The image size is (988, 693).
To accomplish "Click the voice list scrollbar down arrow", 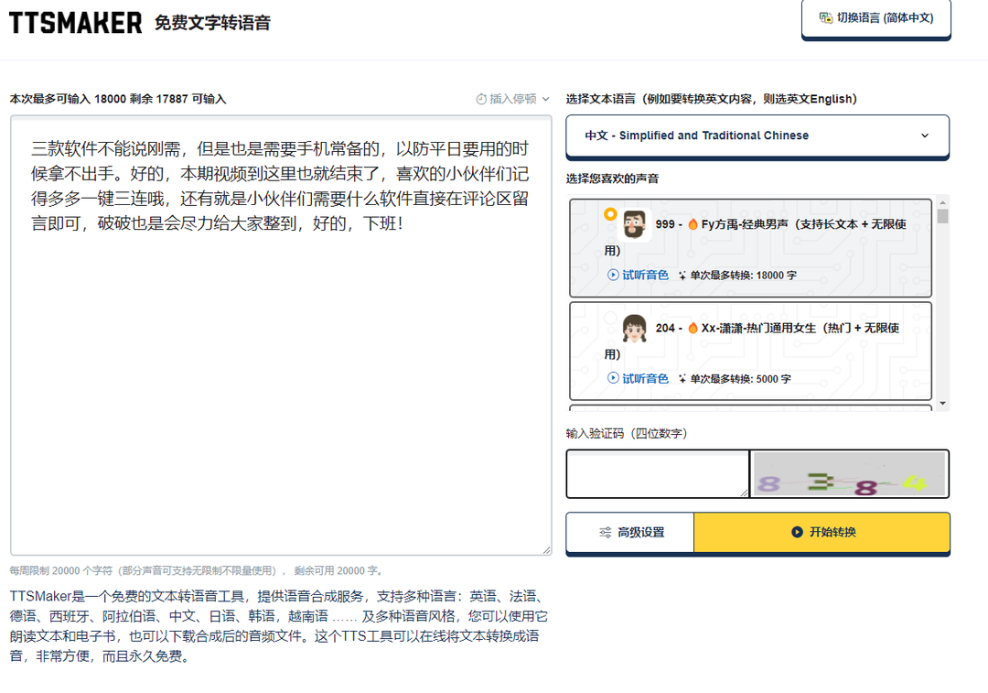I will (942, 403).
